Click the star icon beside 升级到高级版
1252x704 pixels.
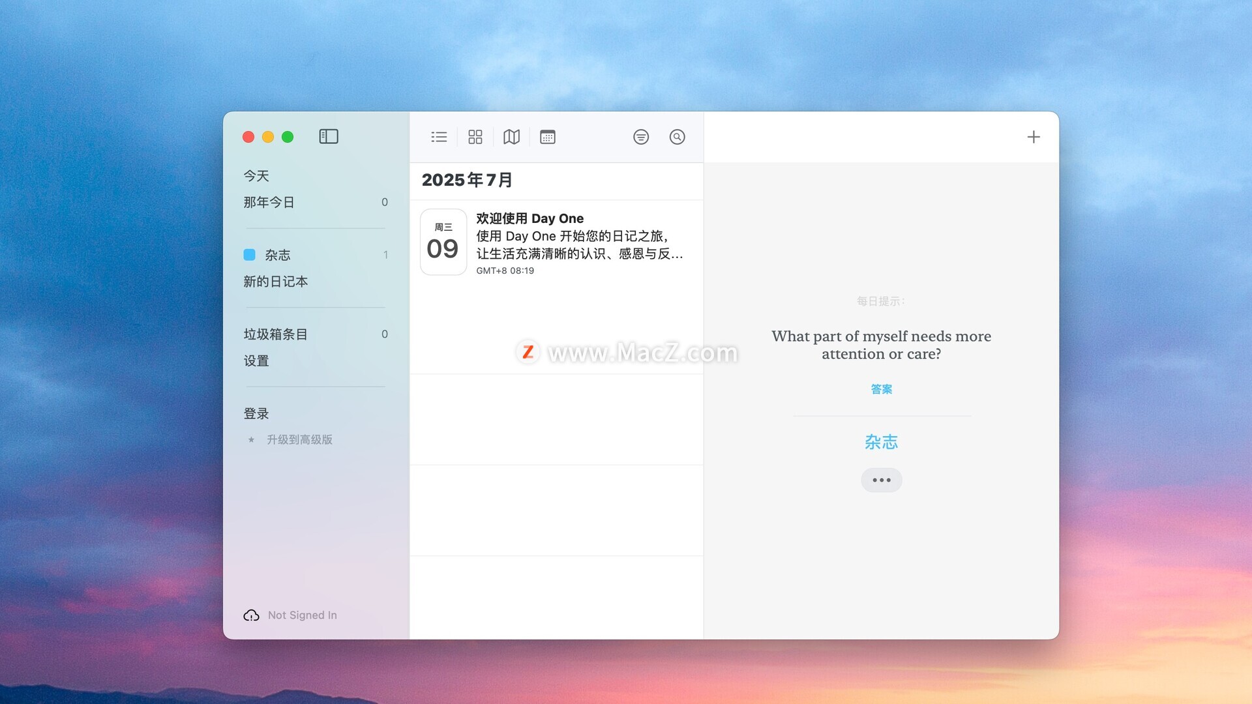pos(251,440)
